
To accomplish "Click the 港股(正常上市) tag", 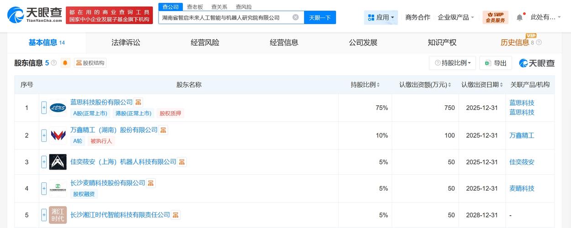I will [133, 114].
